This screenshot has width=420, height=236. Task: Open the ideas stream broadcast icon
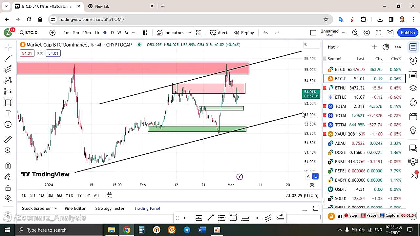[x=413, y=162]
